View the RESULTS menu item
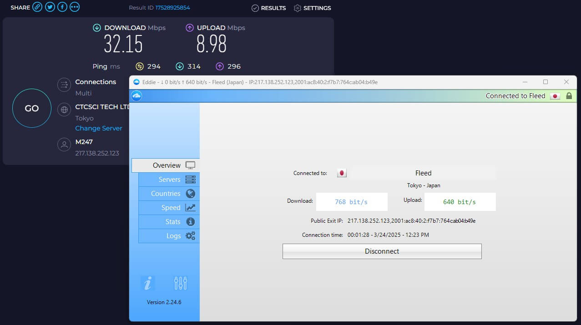The image size is (581, 325). (x=268, y=8)
